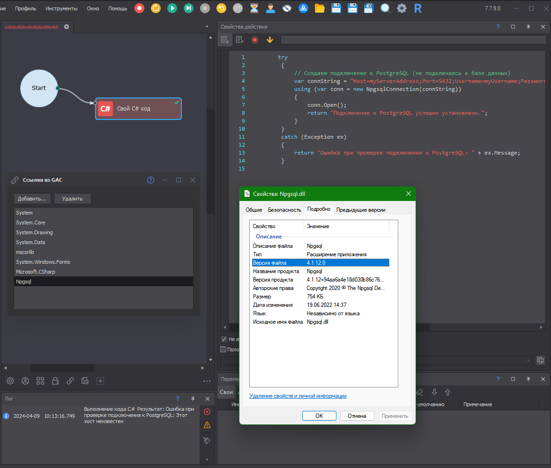551x468 pixels.
Task: Open the yellow folder icon in toolbar
Action: (320, 8)
